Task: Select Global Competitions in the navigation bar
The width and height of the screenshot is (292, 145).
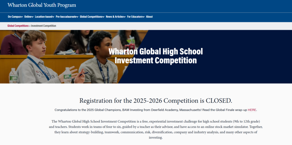Action: click(x=91, y=17)
